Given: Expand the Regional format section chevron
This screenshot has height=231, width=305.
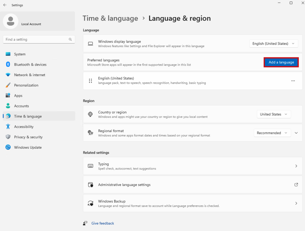Looking at the screenshot, I should [296, 133].
